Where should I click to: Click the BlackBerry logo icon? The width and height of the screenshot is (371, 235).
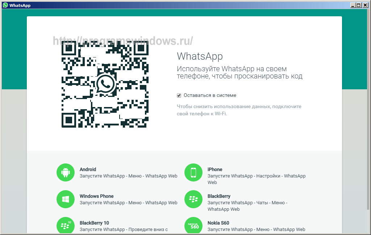point(193,199)
